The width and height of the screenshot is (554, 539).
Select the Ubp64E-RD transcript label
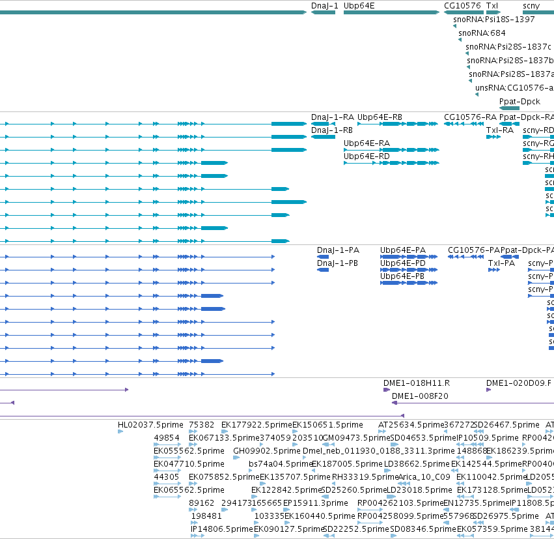pos(367,156)
